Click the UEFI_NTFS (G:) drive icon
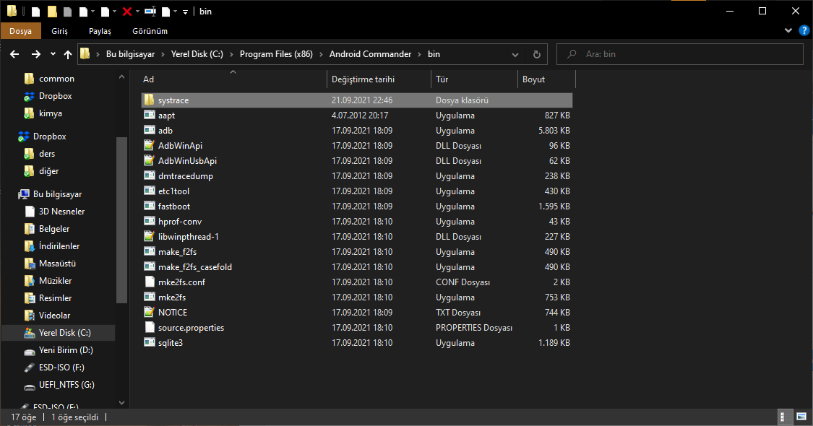The height and width of the screenshot is (426, 813). pyautogui.click(x=30, y=385)
